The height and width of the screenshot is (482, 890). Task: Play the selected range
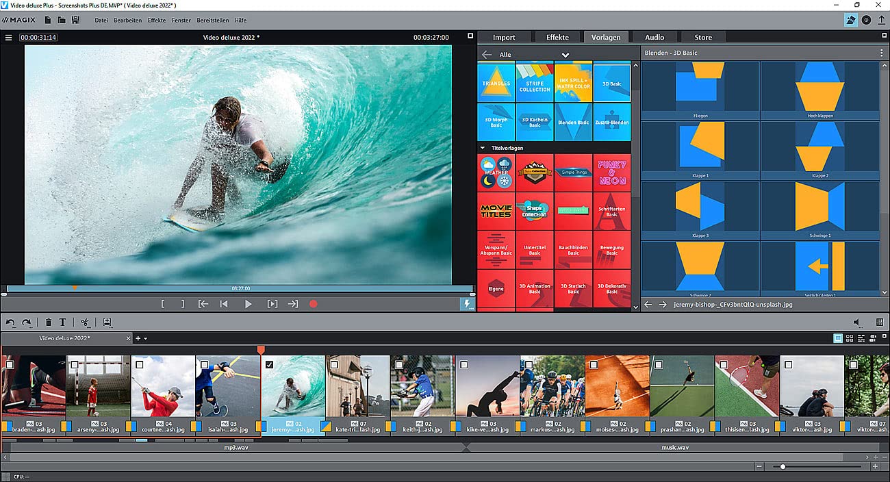(x=272, y=304)
